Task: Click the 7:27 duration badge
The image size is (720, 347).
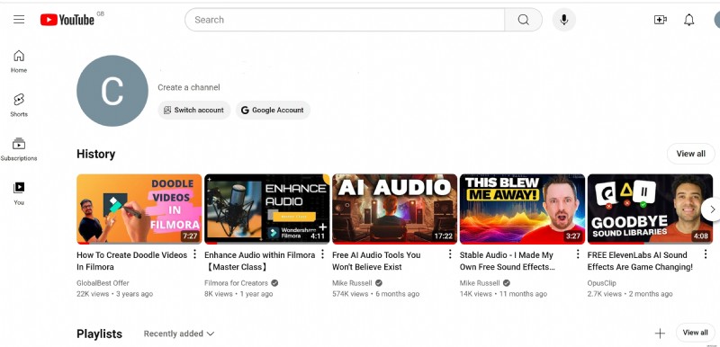Action: click(190, 236)
